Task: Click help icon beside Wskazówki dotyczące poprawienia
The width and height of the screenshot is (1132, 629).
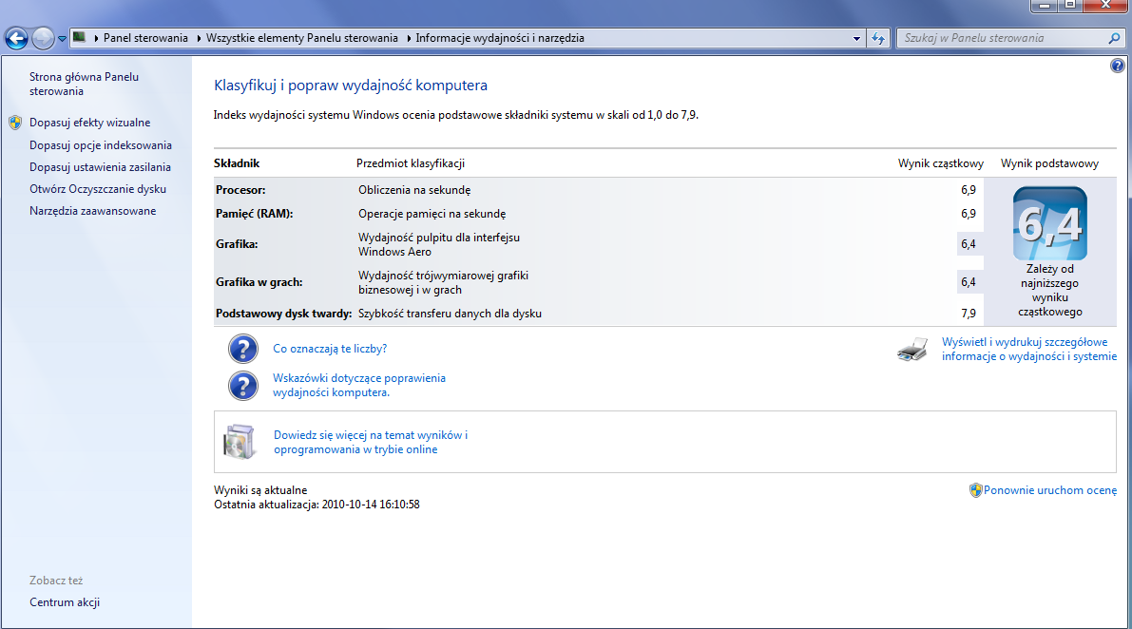Action: coord(243,385)
